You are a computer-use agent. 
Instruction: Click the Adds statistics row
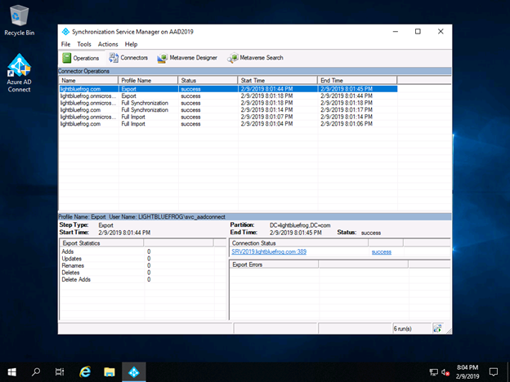click(x=136, y=251)
